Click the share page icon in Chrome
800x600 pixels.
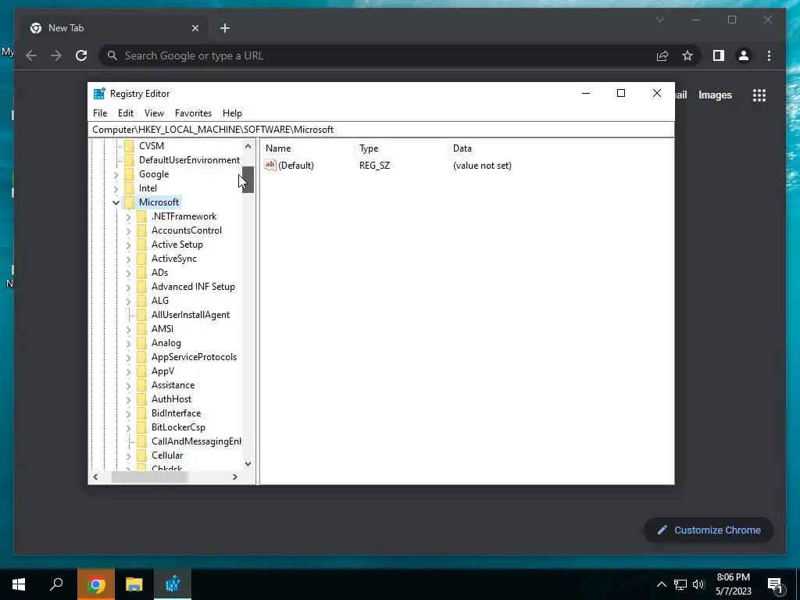[x=662, y=55]
